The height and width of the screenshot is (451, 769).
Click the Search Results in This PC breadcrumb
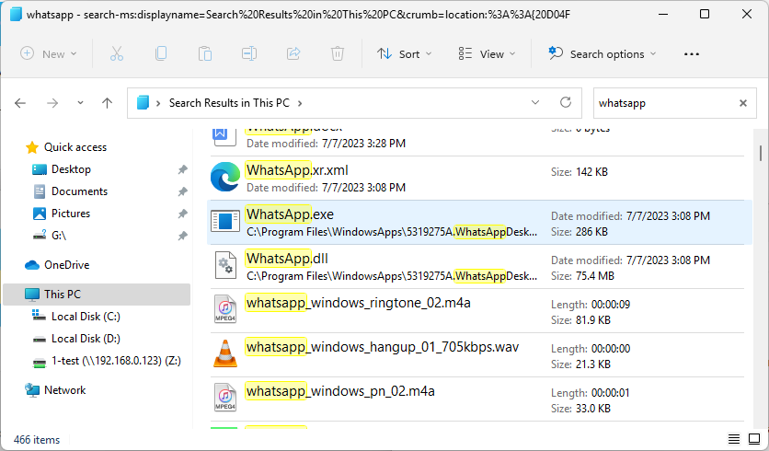click(229, 103)
